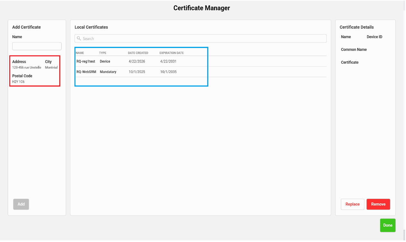
Task: Click the Device ID label in Certificate Details
Action: tap(375, 37)
